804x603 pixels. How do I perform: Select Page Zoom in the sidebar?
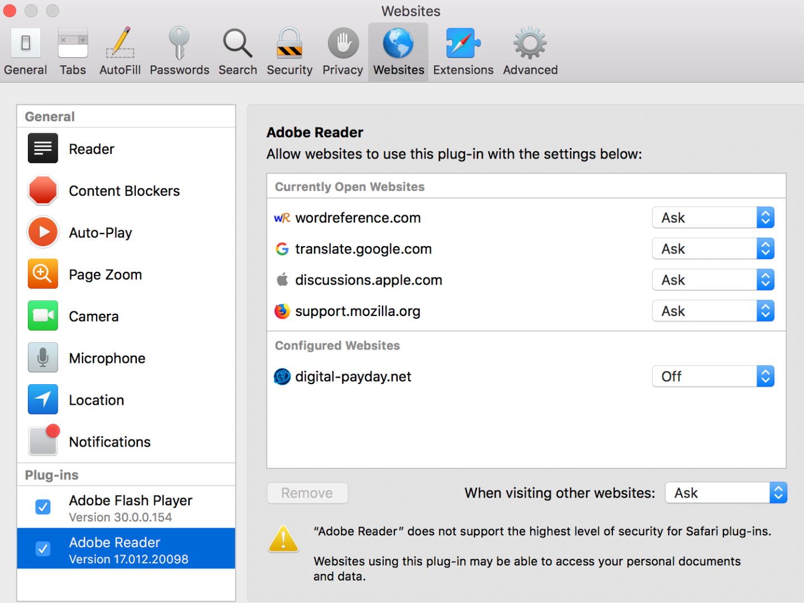[x=126, y=274]
